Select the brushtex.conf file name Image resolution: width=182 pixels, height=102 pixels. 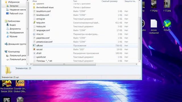[x=43, y=15]
